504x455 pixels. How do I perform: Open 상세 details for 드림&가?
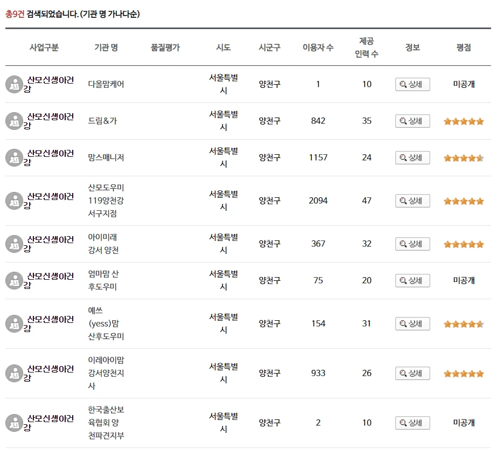[412, 121]
